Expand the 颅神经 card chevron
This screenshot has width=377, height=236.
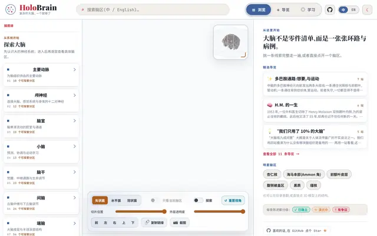[75, 95]
